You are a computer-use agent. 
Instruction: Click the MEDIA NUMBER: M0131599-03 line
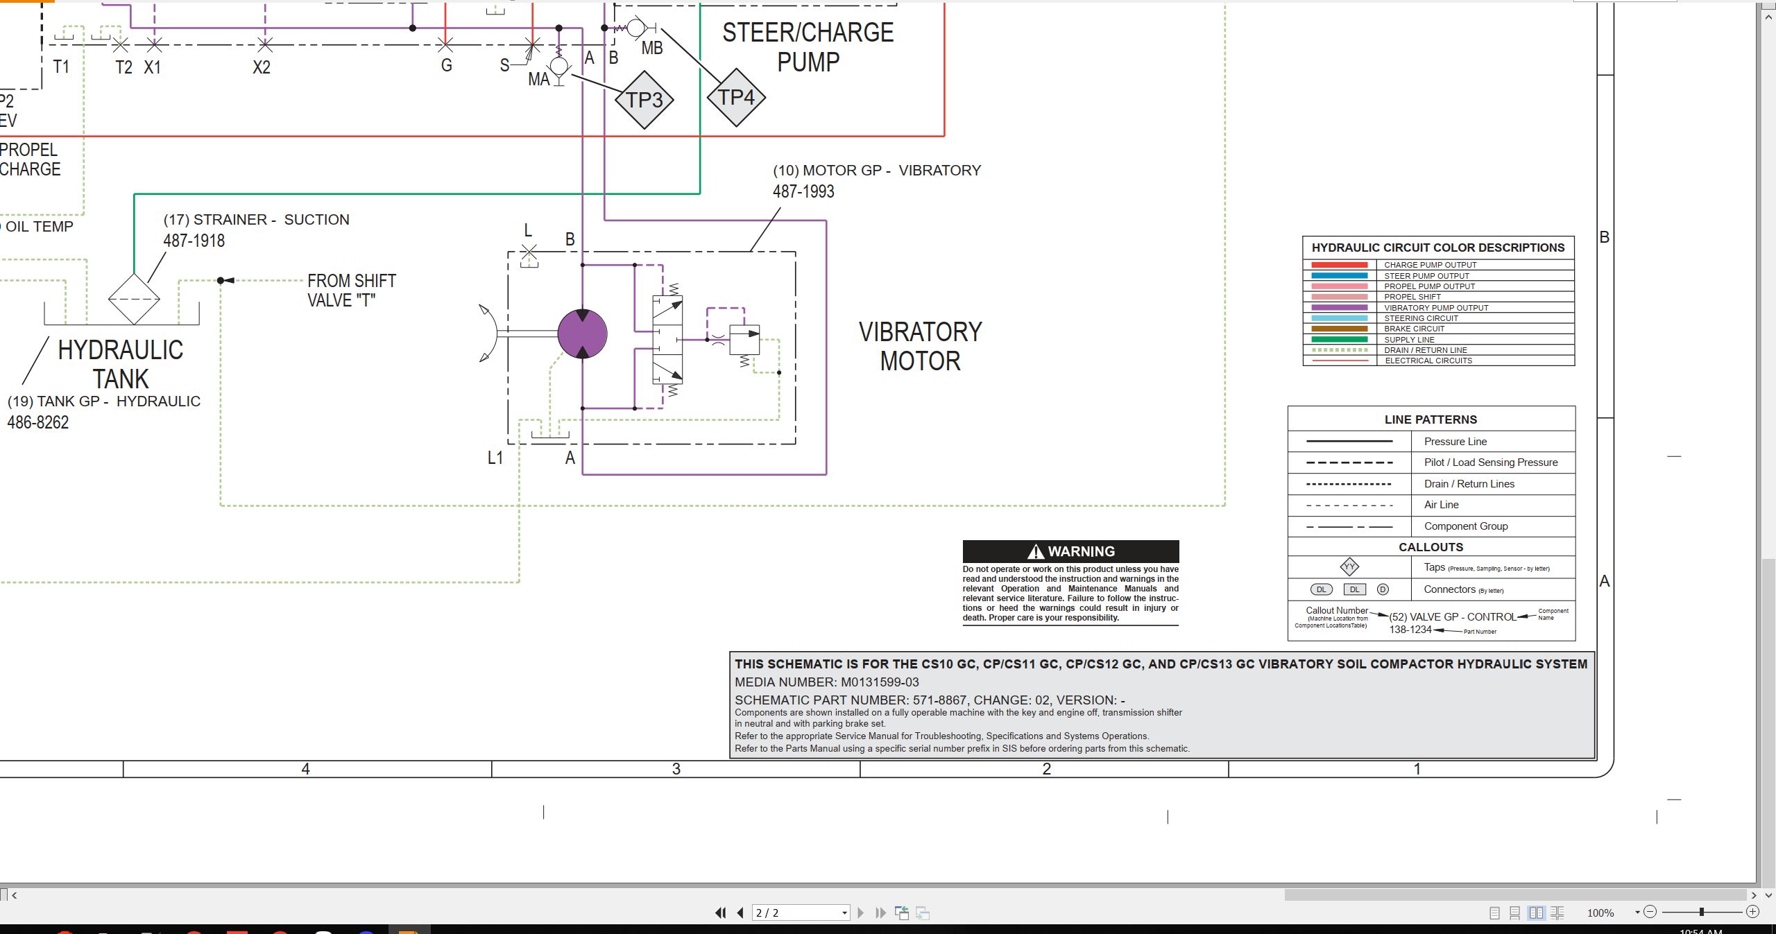827,682
